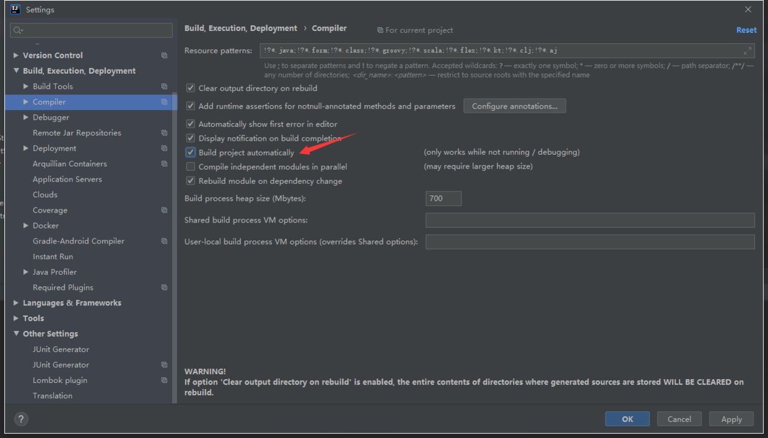Toggle Rebuild module on dependency change
This screenshot has height=438, width=768.
[191, 182]
